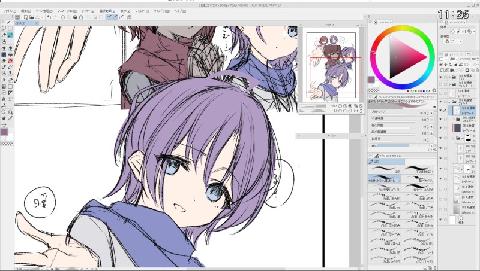Viewport: 480px width, 271px height.
Task: Click the main drawing color swatch
Action: 5,132
